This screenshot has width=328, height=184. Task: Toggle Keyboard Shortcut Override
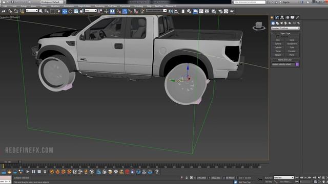click(x=112, y=11)
